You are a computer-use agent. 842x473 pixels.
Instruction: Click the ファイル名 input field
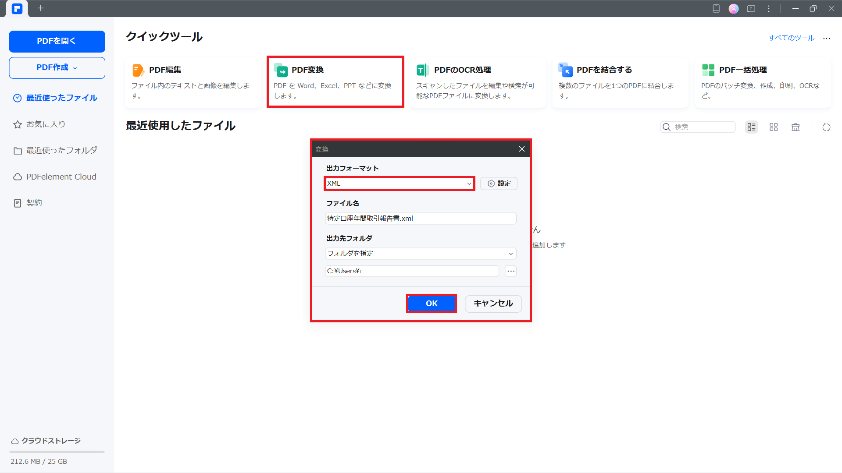(x=421, y=219)
